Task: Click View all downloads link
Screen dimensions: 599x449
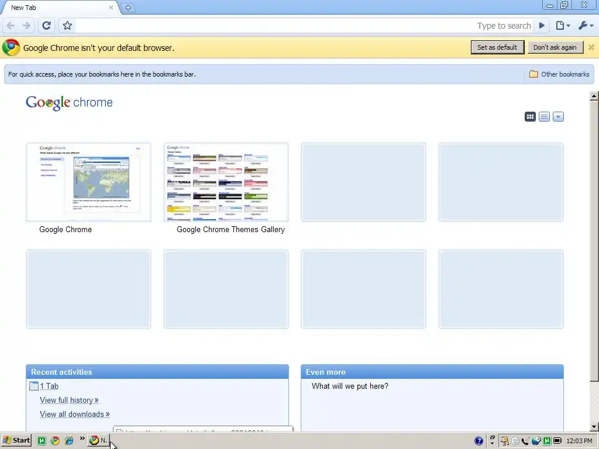Action: [75, 415]
